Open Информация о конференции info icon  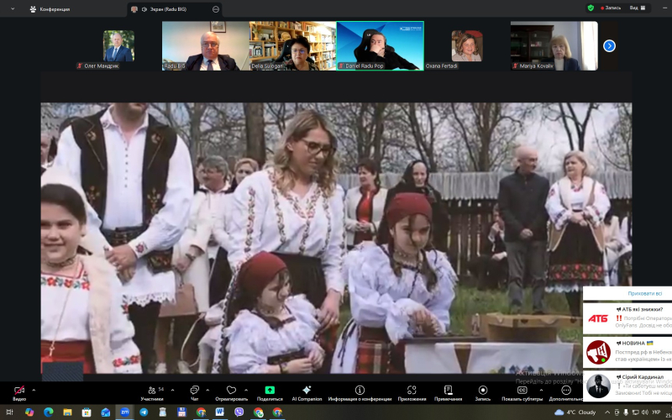[x=360, y=391]
